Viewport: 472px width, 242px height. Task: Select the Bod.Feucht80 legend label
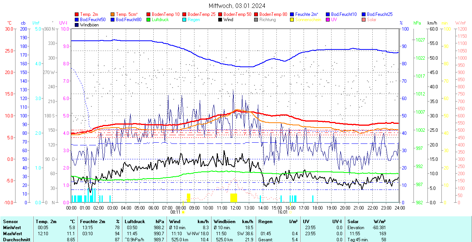(x=128, y=20)
